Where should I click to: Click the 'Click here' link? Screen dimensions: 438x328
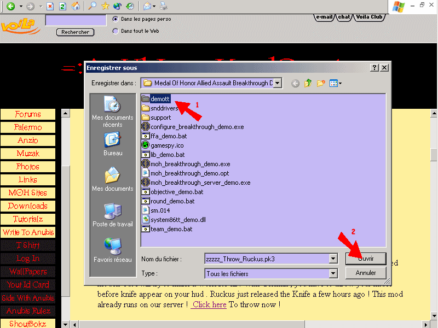[209, 304]
